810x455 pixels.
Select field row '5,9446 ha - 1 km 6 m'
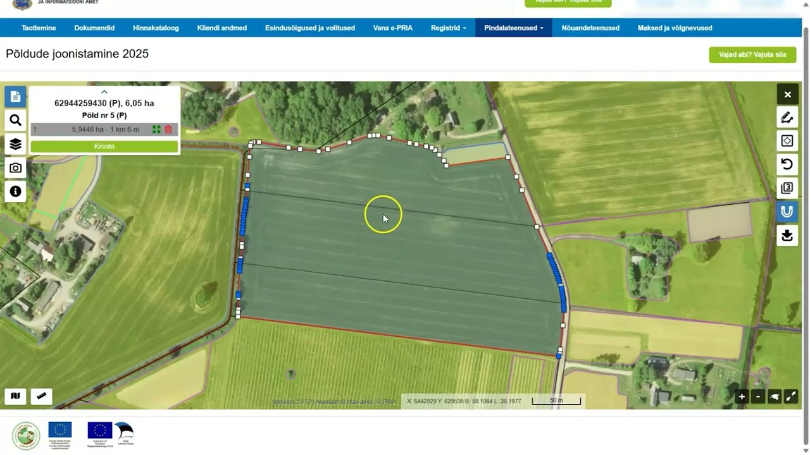(x=104, y=130)
